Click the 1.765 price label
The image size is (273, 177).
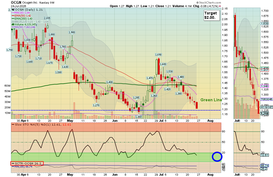click(63, 47)
